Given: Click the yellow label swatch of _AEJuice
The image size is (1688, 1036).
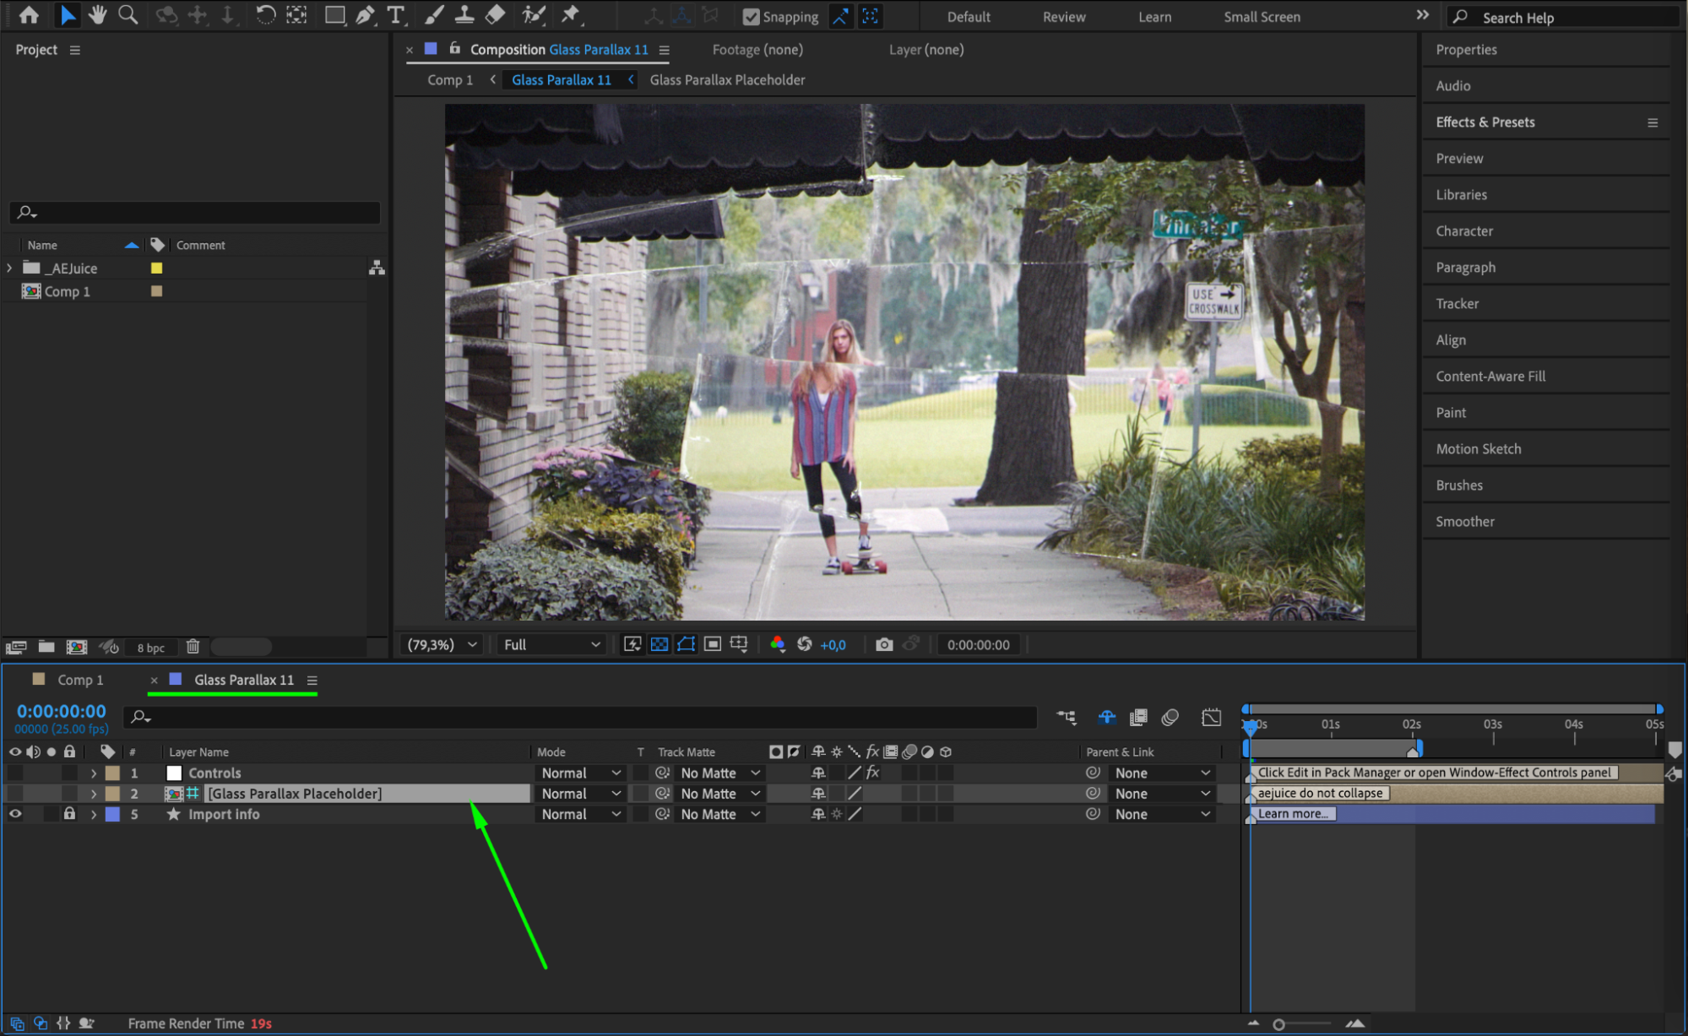Looking at the screenshot, I should click(156, 268).
